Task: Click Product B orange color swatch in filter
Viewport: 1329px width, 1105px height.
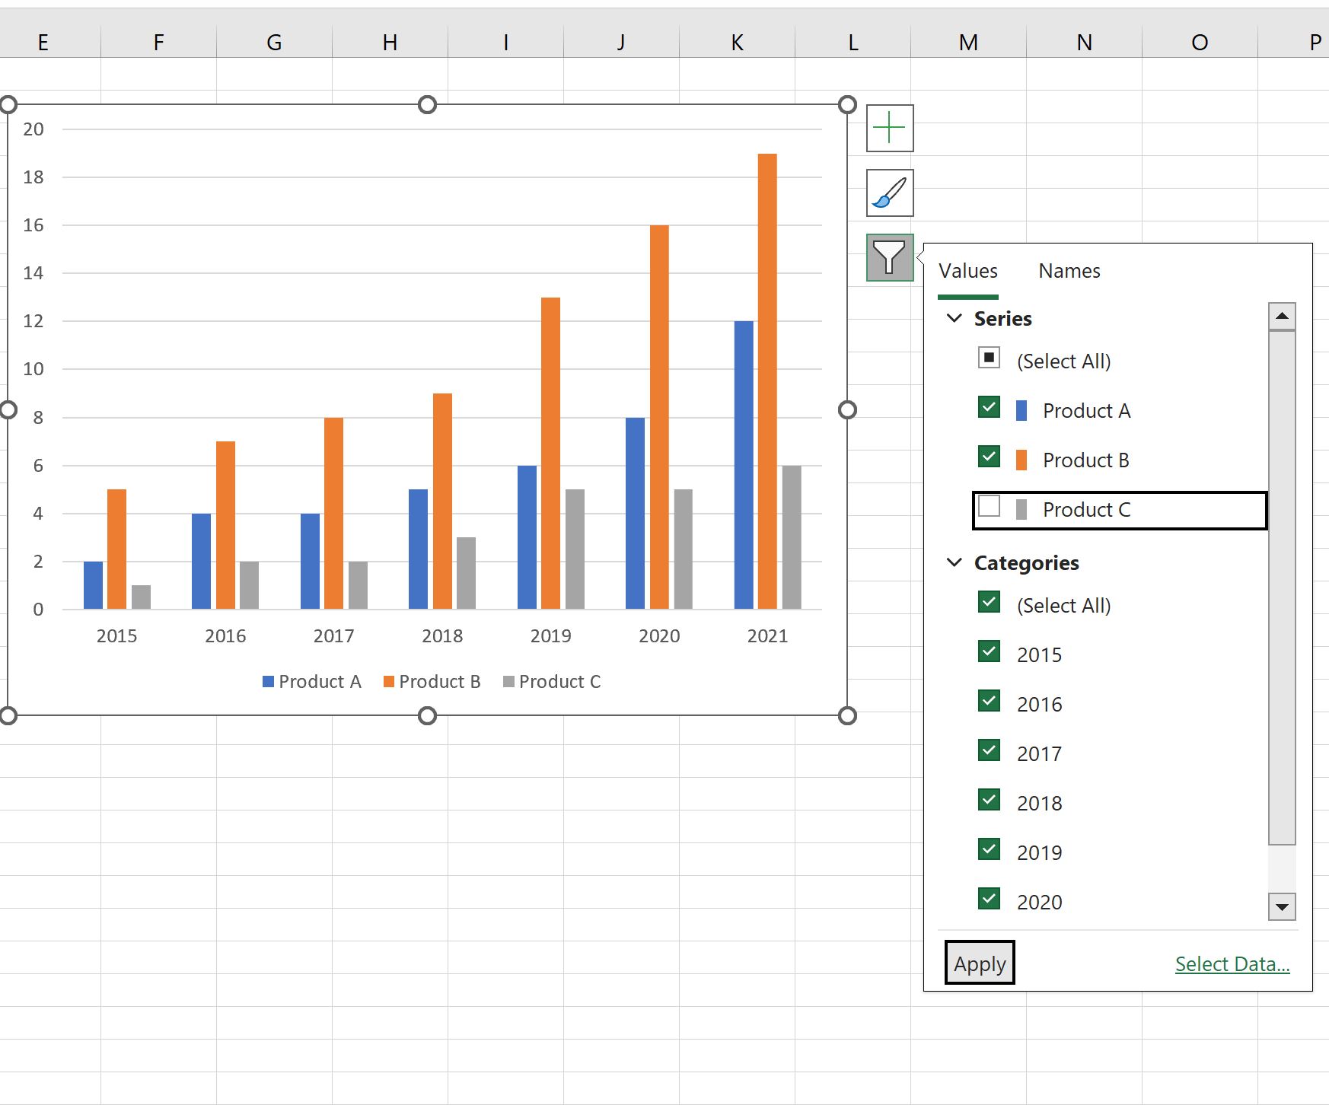Action: pyautogui.click(x=1021, y=460)
